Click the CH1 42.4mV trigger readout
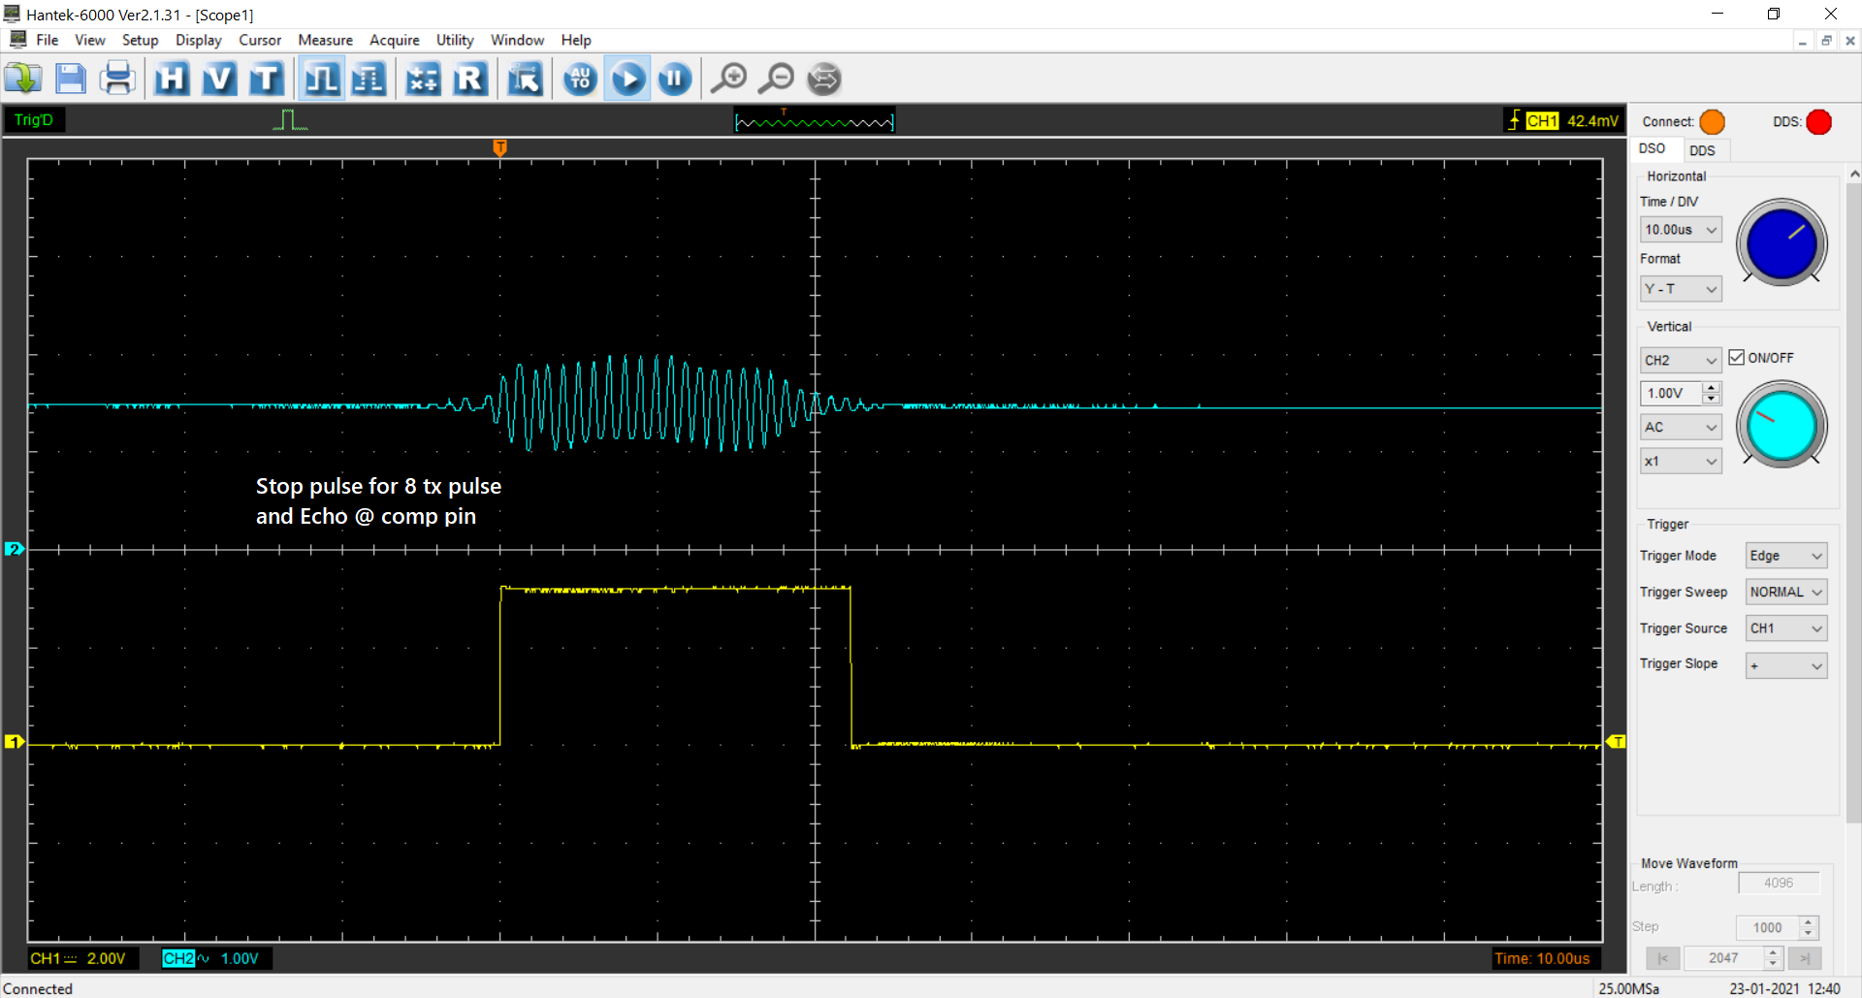The height and width of the screenshot is (998, 1862). [1563, 120]
